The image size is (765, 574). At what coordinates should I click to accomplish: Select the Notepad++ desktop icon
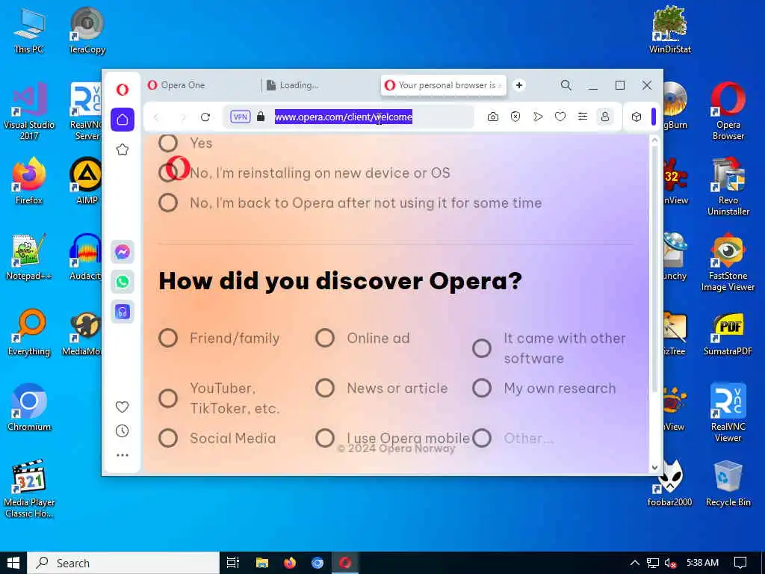pos(29,257)
